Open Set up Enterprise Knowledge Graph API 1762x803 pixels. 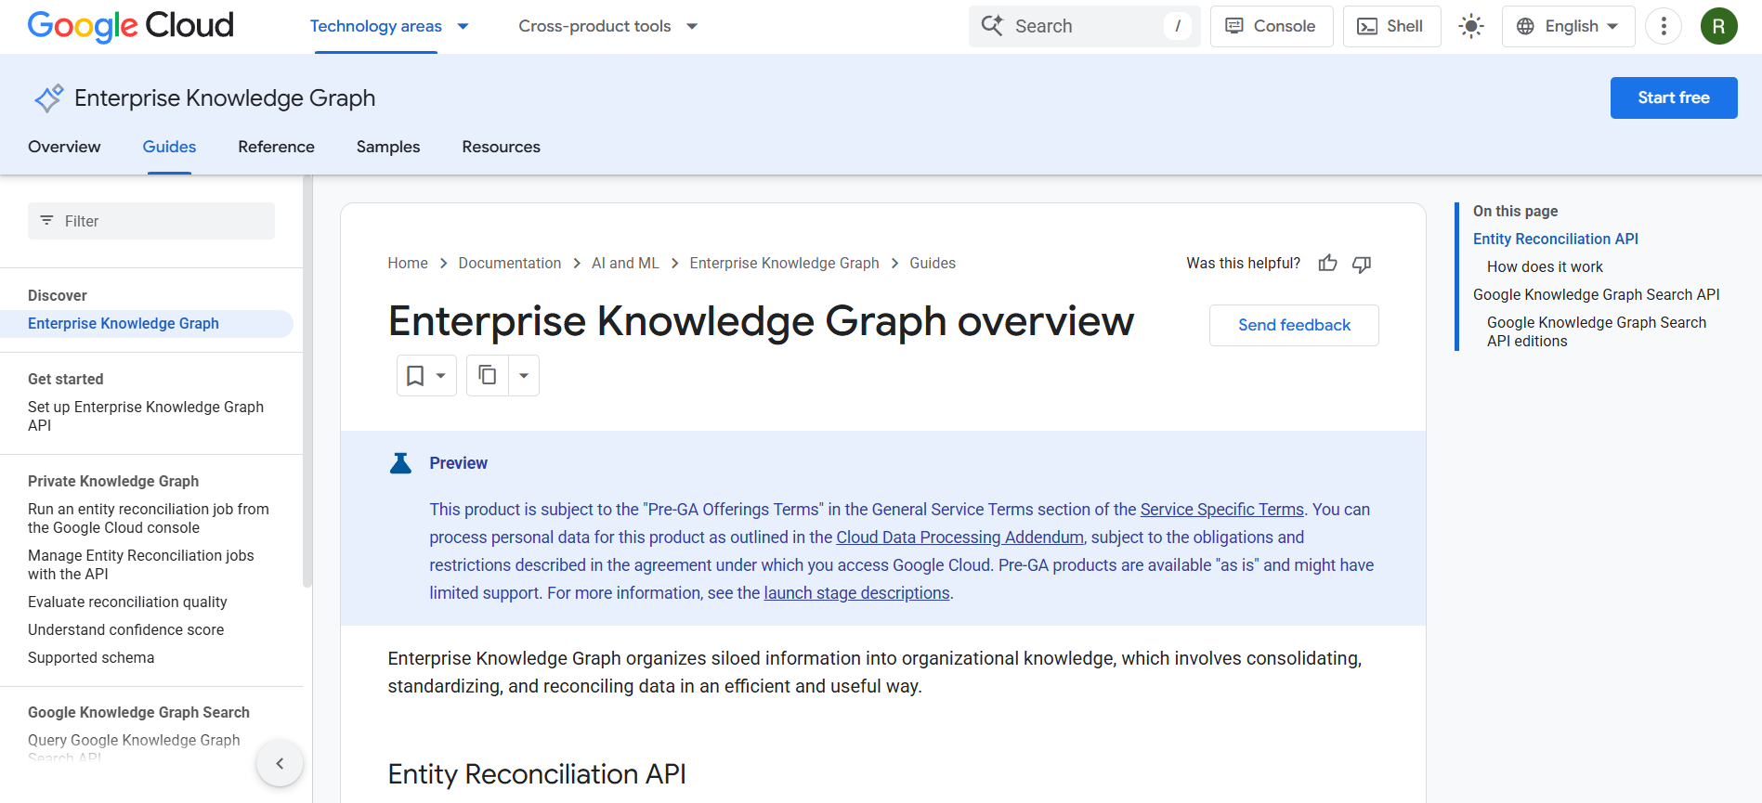click(x=146, y=416)
